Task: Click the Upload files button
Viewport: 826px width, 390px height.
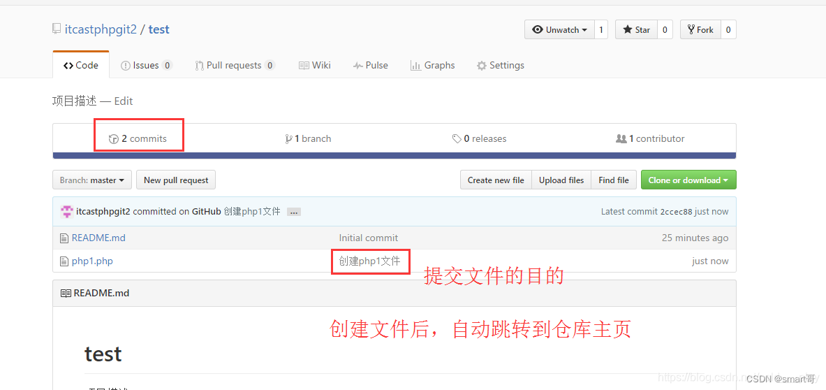Action: coord(561,180)
